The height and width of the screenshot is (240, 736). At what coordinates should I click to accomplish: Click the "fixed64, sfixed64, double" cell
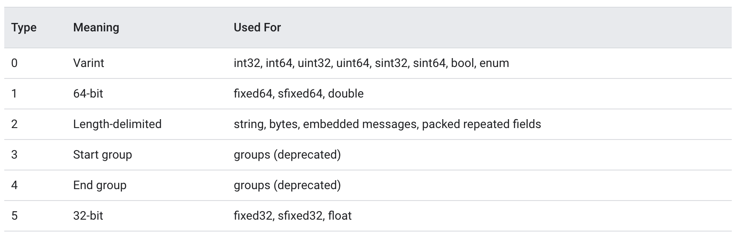(298, 94)
